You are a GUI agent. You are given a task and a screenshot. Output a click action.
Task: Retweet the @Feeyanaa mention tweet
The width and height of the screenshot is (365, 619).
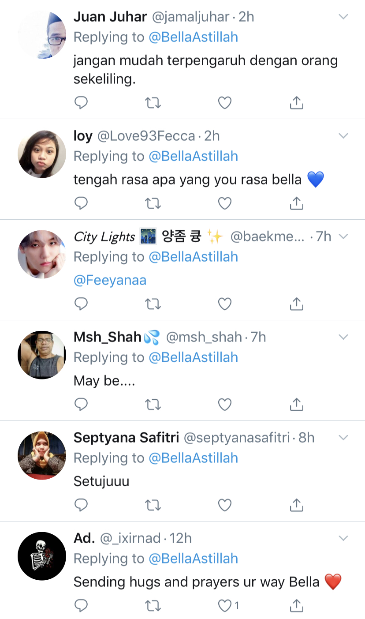pos(153,304)
